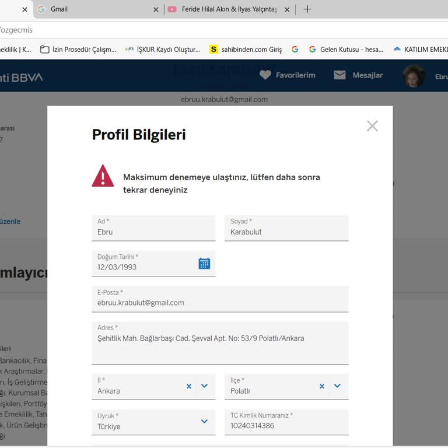The width and height of the screenshot is (448, 448).
Task: Open the İŞKUR Kaydı Oluştur bookmark
Action: (x=163, y=50)
